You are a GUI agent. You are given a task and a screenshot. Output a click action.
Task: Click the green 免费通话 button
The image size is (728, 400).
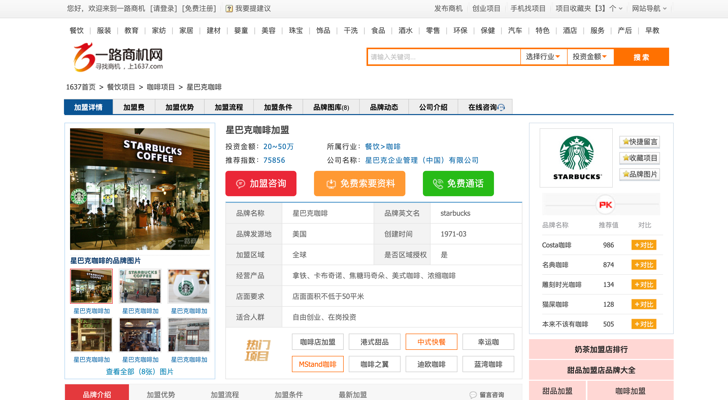point(458,184)
